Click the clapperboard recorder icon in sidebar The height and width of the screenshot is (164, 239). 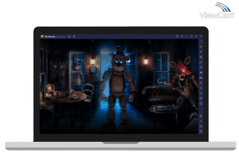coord(201,78)
